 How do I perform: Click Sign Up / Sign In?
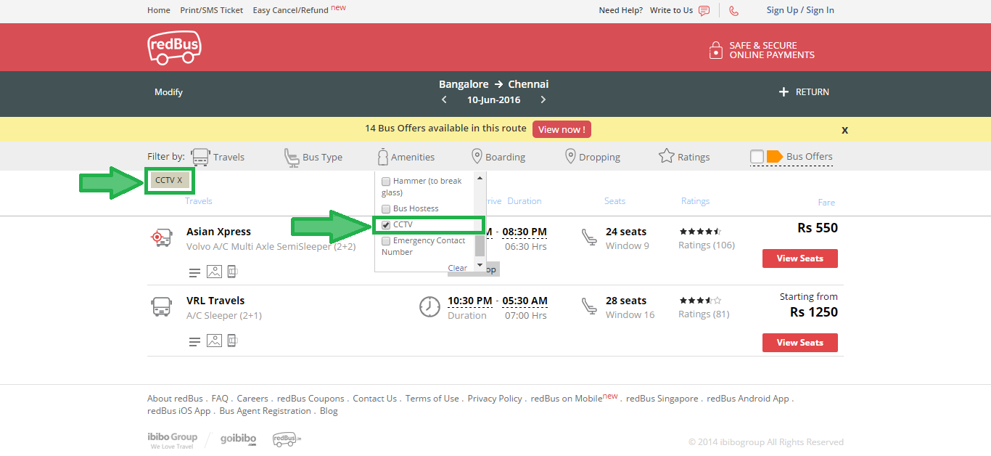[x=800, y=10]
